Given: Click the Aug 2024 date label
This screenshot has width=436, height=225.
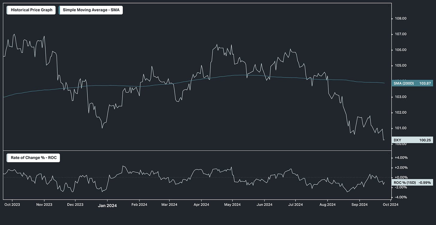Looking at the screenshot, I should (x=327, y=205).
